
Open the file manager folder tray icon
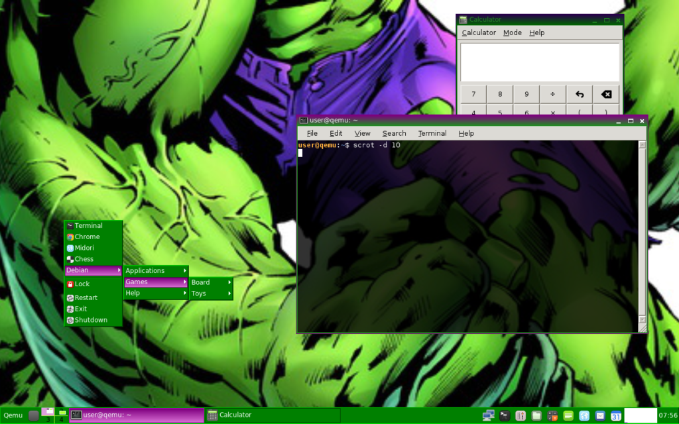pyautogui.click(x=536, y=415)
